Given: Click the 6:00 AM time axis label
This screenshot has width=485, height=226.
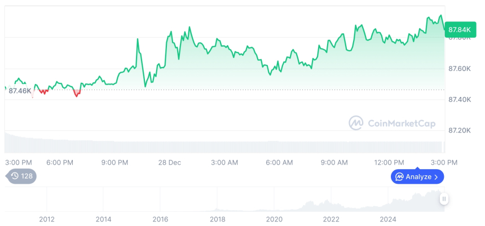Looking at the screenshot, I should pyautogui.click(x=279, y=162).
